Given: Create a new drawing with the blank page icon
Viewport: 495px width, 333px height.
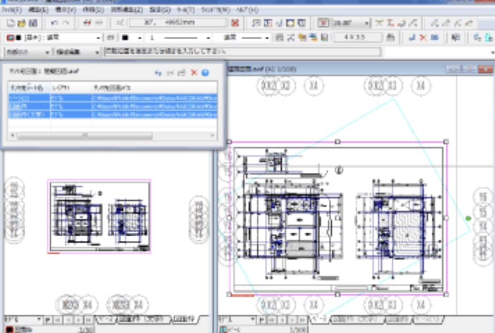Looking at the screenshot, I should point(11,23).
